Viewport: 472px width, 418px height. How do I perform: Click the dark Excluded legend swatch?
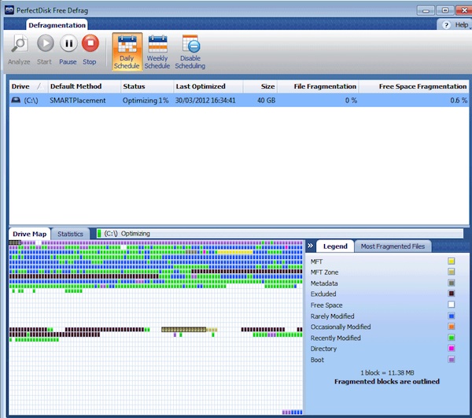point(451,294)
